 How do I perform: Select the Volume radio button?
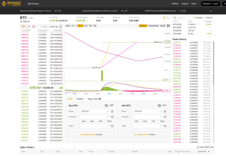[x=204, y=18]
